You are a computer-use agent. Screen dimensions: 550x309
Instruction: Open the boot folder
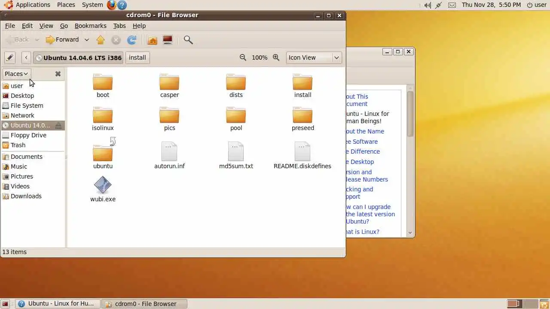[x=103, y=86]
